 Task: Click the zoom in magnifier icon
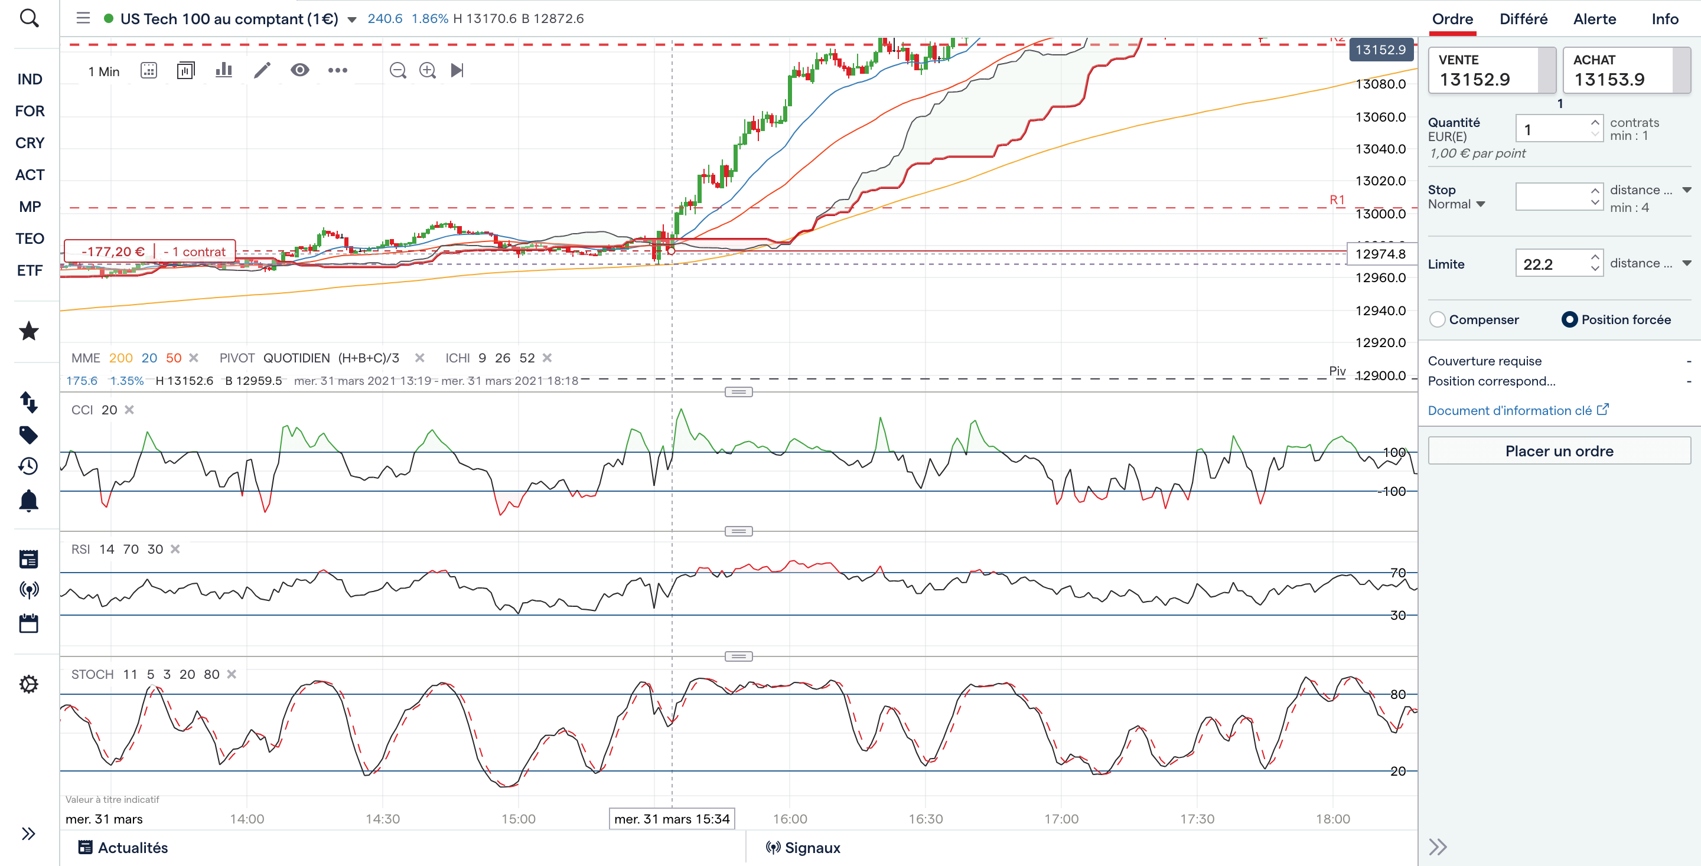click(x=428, y=70)
